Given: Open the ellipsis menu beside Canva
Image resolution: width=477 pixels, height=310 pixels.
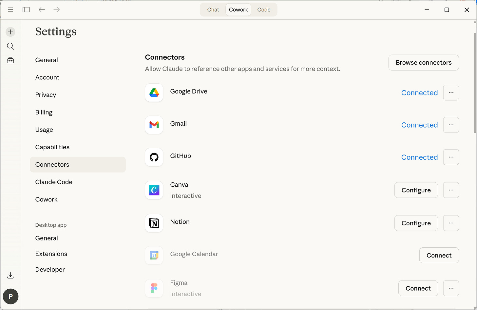Looking at the screenshot, I should point(451,190).
